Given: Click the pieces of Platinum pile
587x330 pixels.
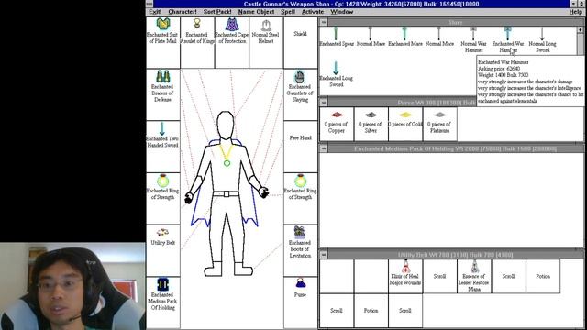Looking at the screenshot, I should (x=439, y=125).
